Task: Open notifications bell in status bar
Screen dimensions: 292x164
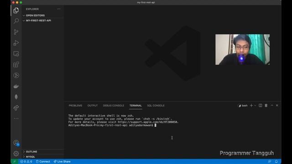Action: [276, 161]
